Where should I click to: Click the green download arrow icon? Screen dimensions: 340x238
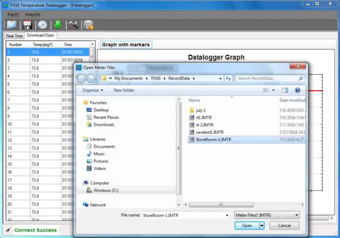[x=58, y=25]
